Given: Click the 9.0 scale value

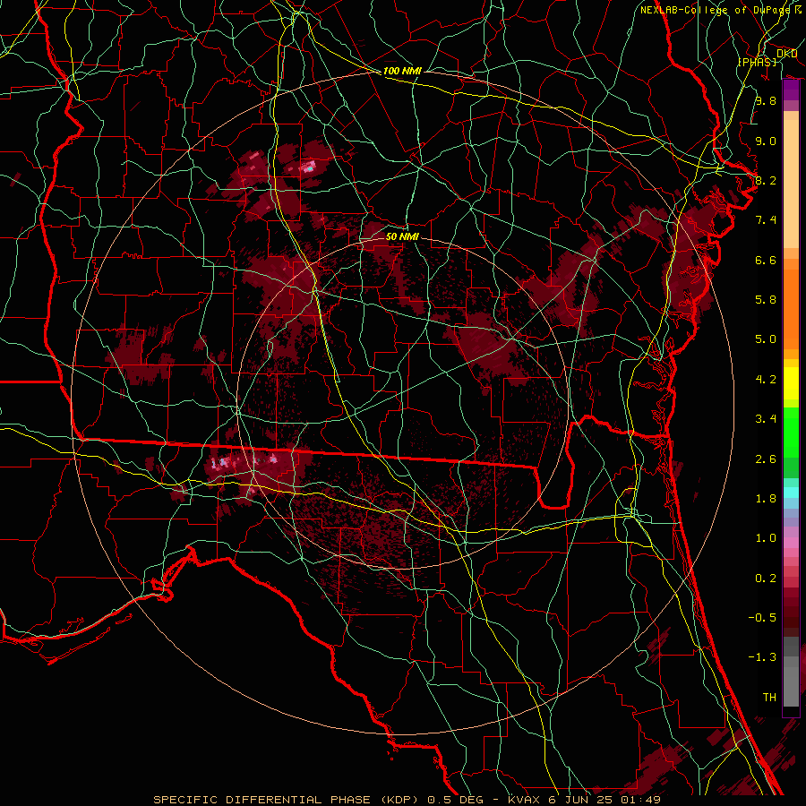Looking at the screenshot, I should (766, 141).
